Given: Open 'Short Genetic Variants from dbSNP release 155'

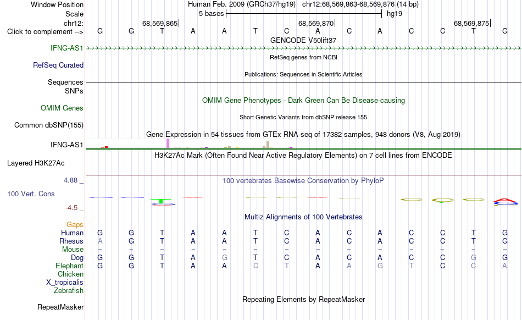Looking at the screenshot, I should point(303,117).
